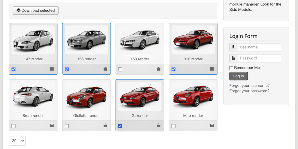The width and height of the screenshot is (298, 149).
Task: Click the clipboard icon on Gt render card
Action: click(x=159, y=125)
